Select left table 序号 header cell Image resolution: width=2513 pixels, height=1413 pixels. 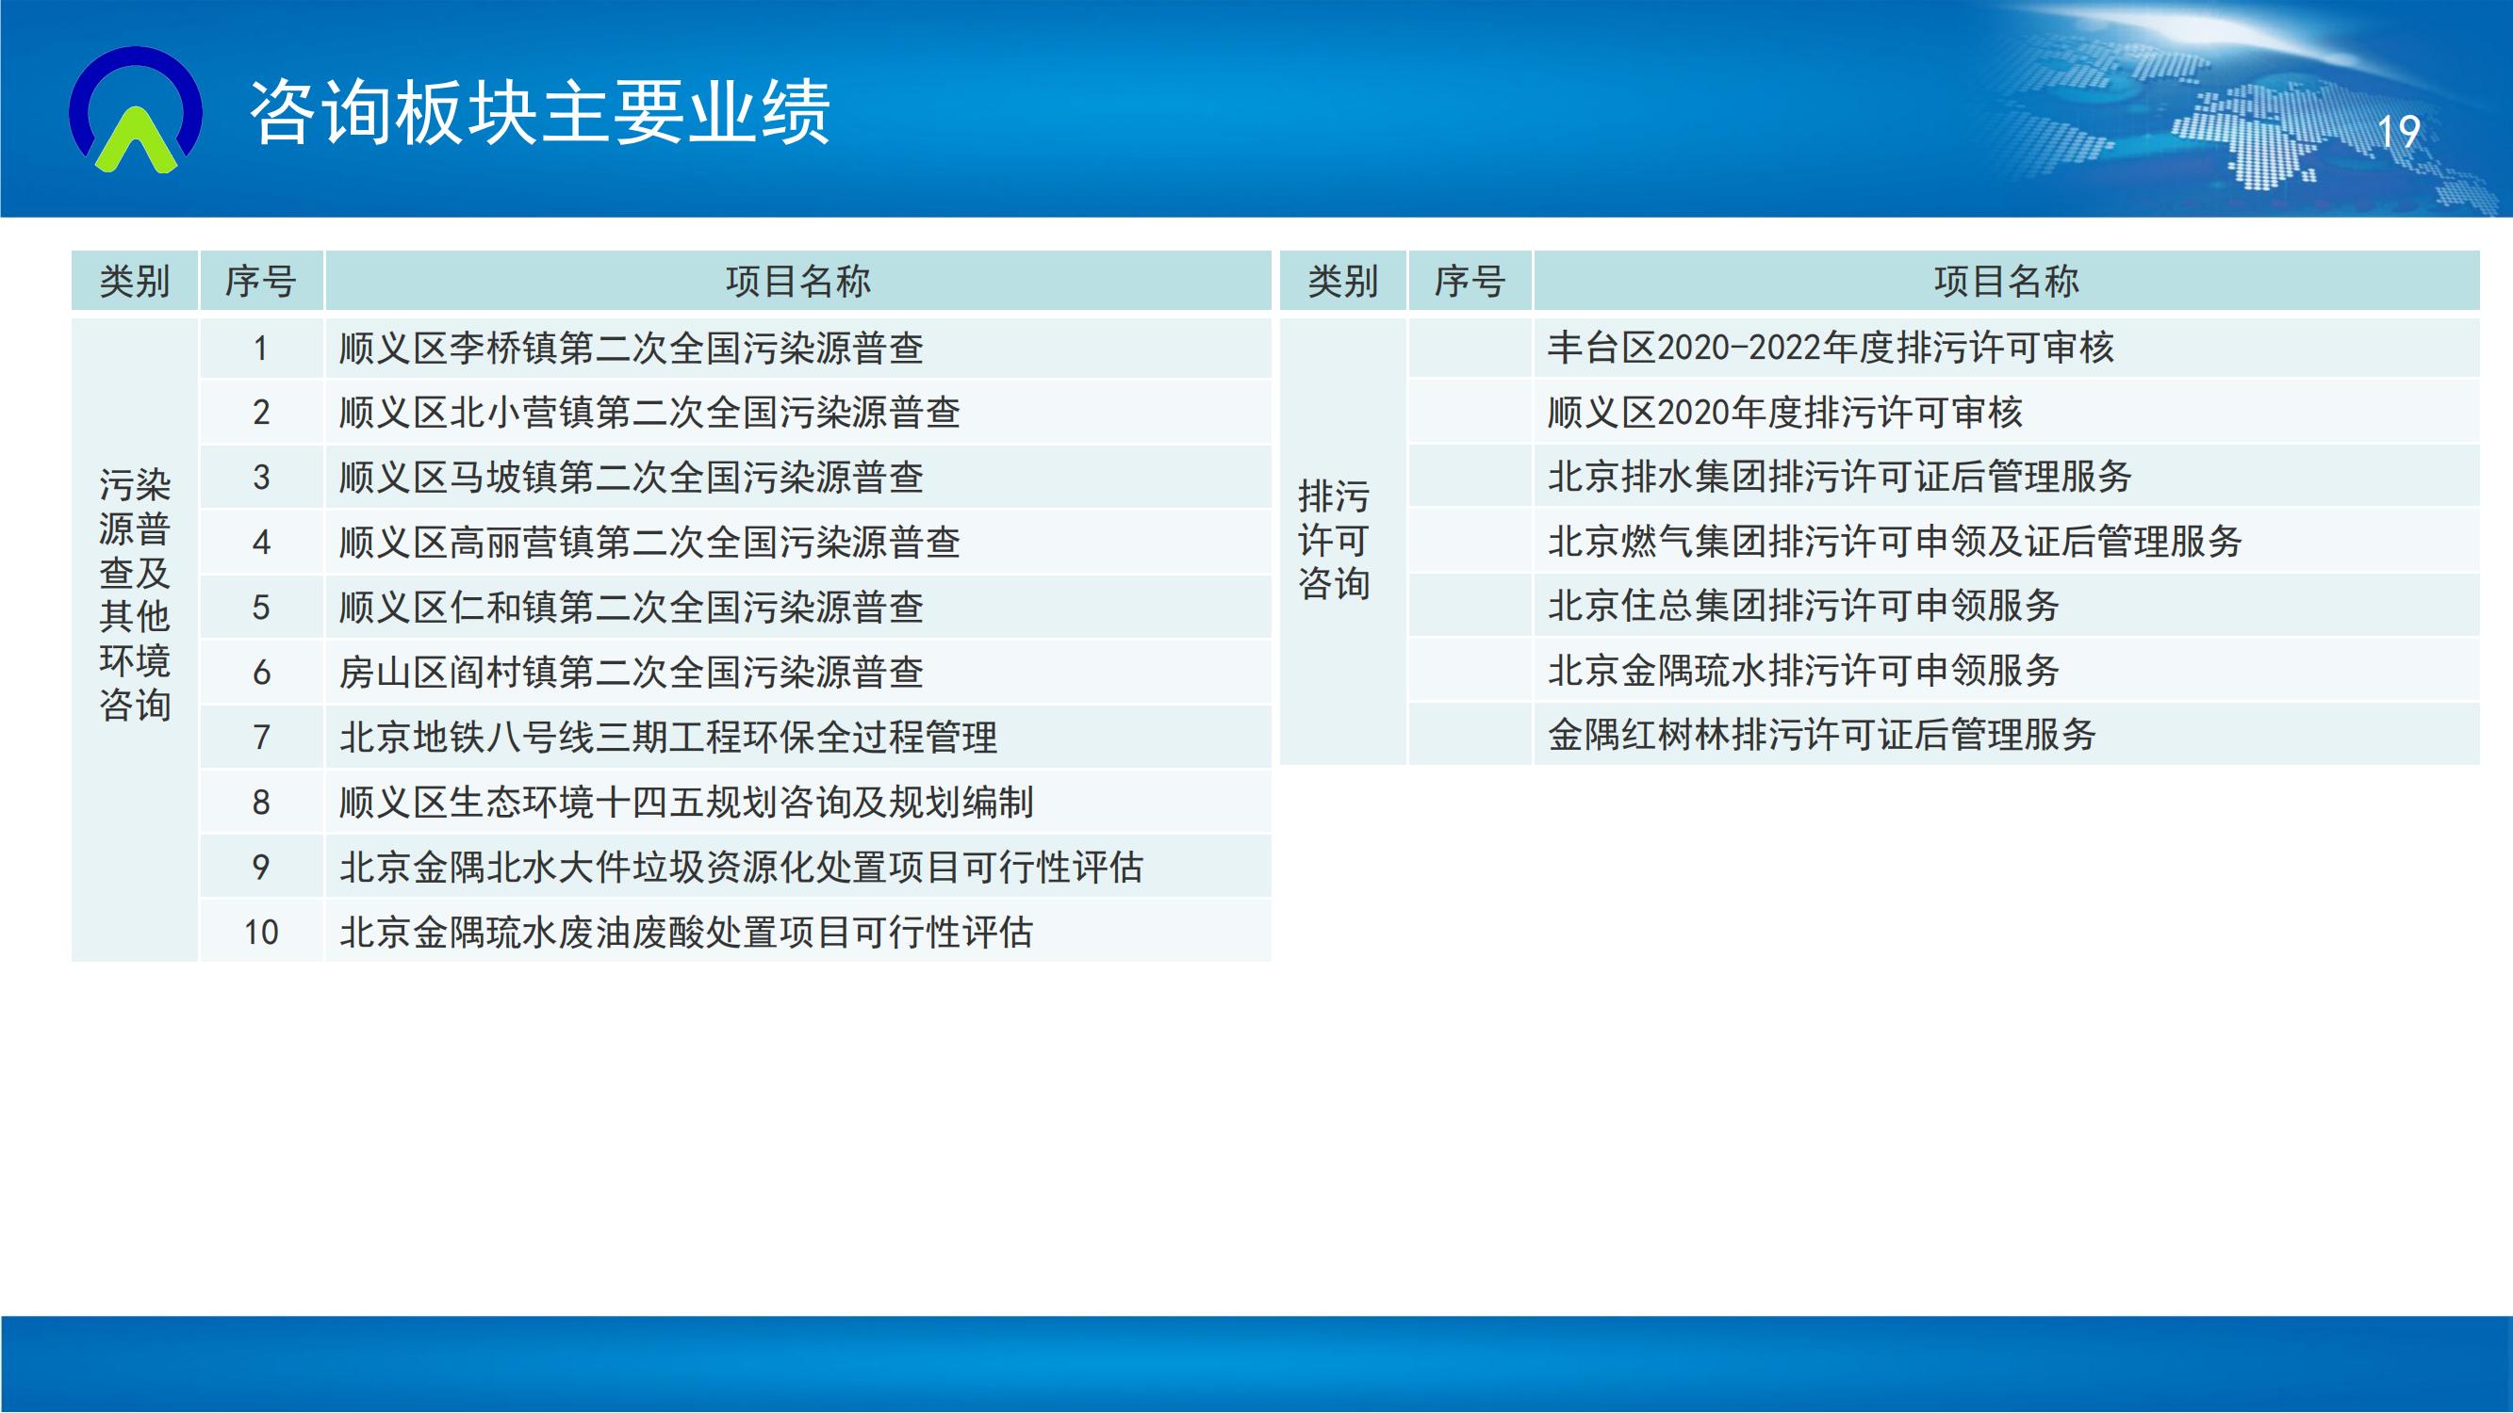coord(260,282)
